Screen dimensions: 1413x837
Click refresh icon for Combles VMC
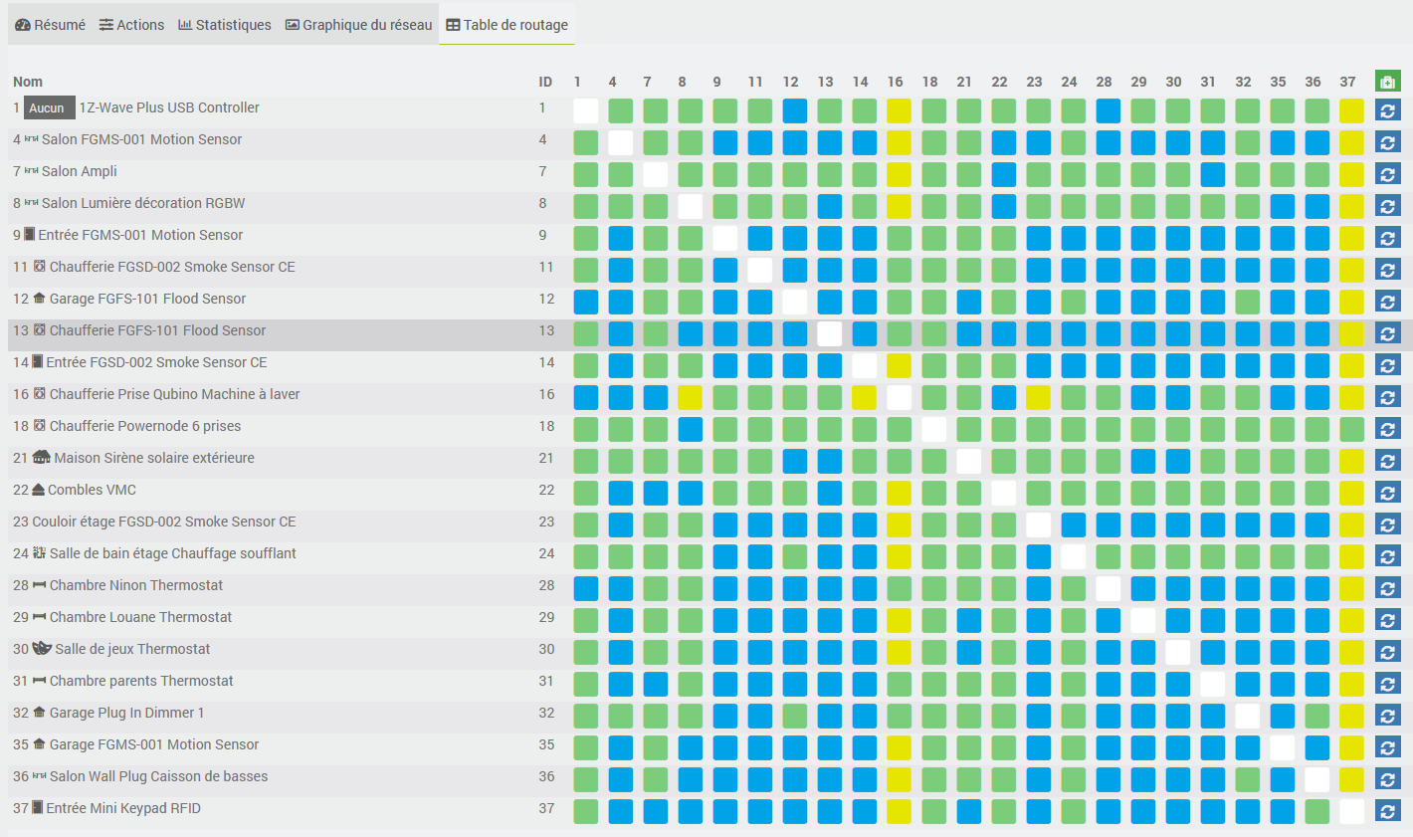point(1388,493)
